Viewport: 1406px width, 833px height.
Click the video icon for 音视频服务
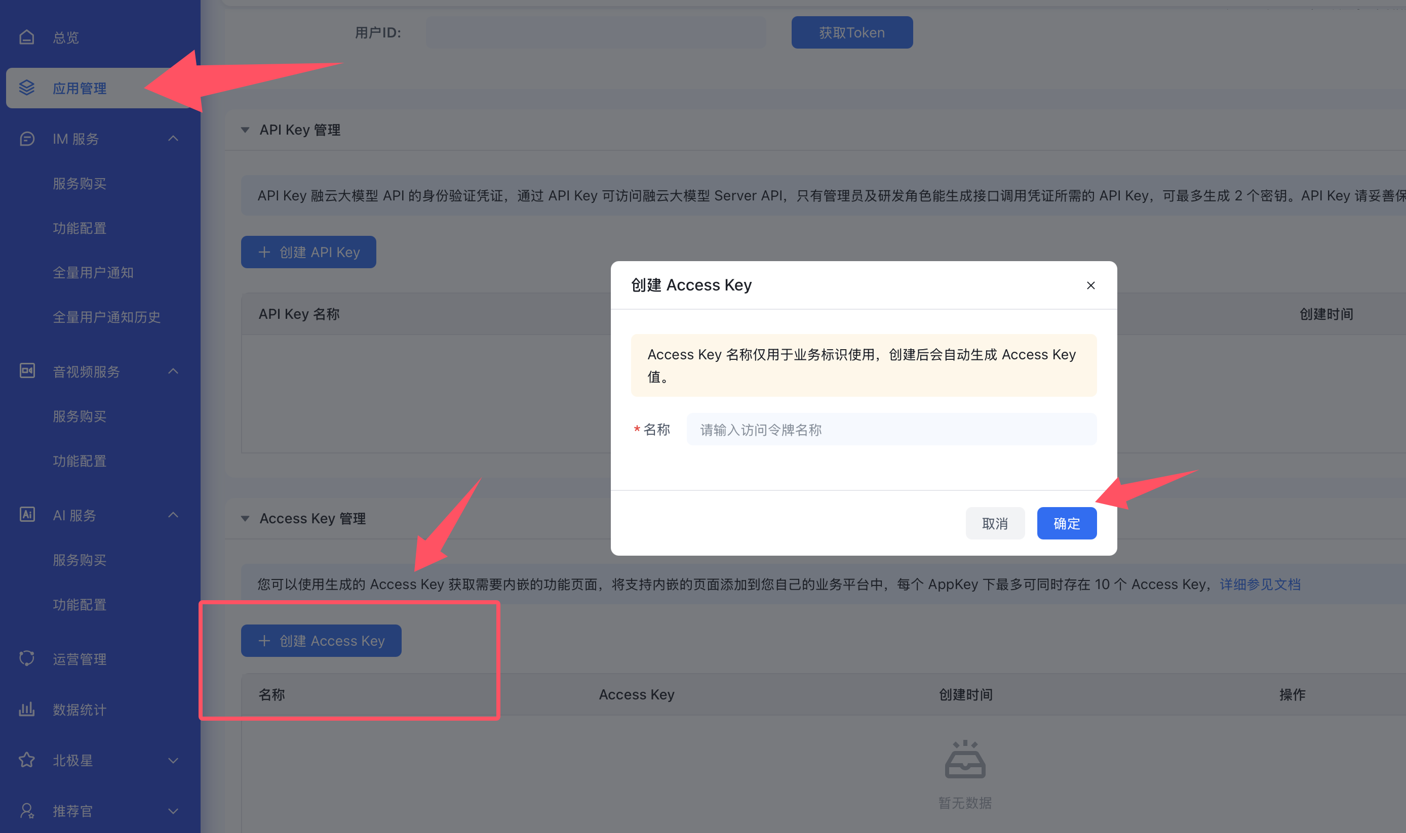26,371
